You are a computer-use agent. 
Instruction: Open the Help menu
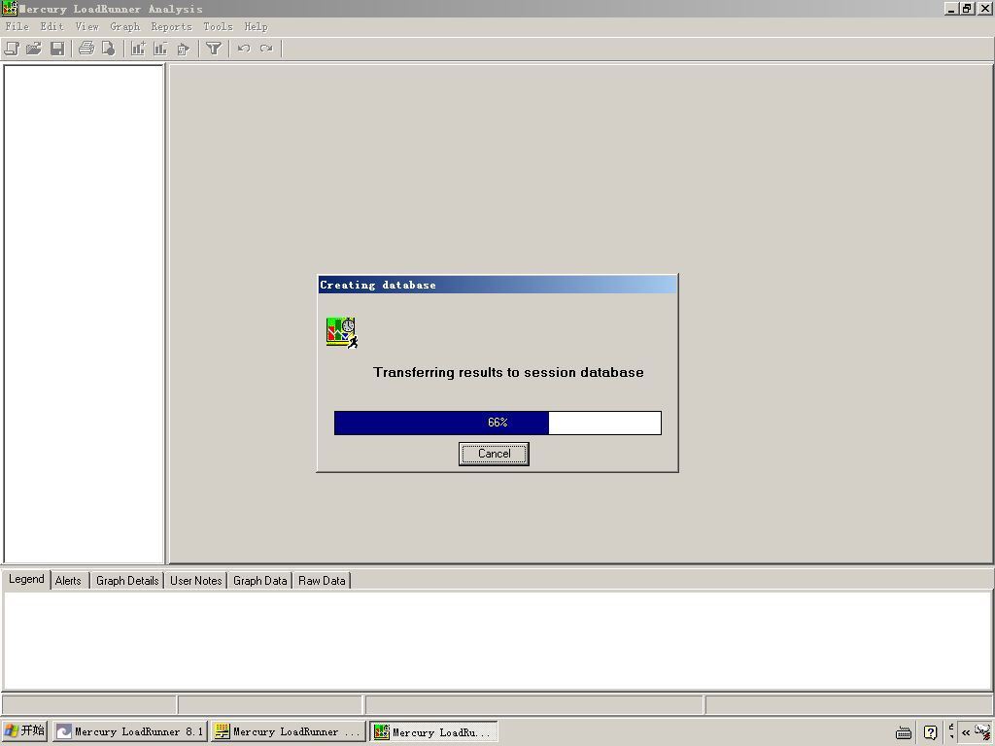257,26
